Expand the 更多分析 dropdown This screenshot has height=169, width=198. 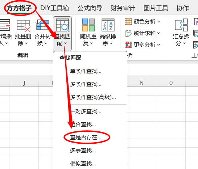tap(158, 45)
